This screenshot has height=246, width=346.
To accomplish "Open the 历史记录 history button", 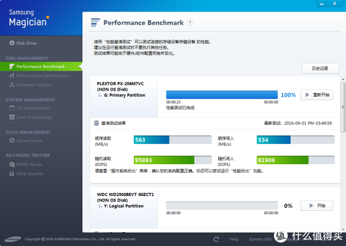I will tap(321, 69).
